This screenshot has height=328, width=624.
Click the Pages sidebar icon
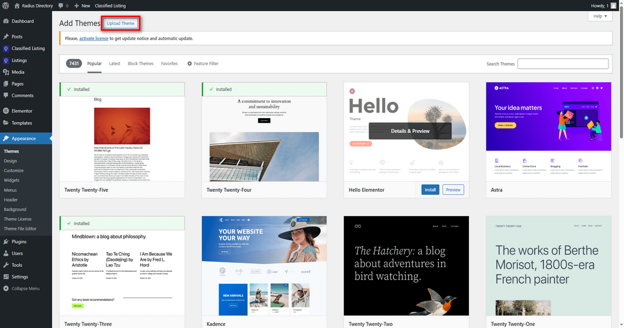click(6, 84)
